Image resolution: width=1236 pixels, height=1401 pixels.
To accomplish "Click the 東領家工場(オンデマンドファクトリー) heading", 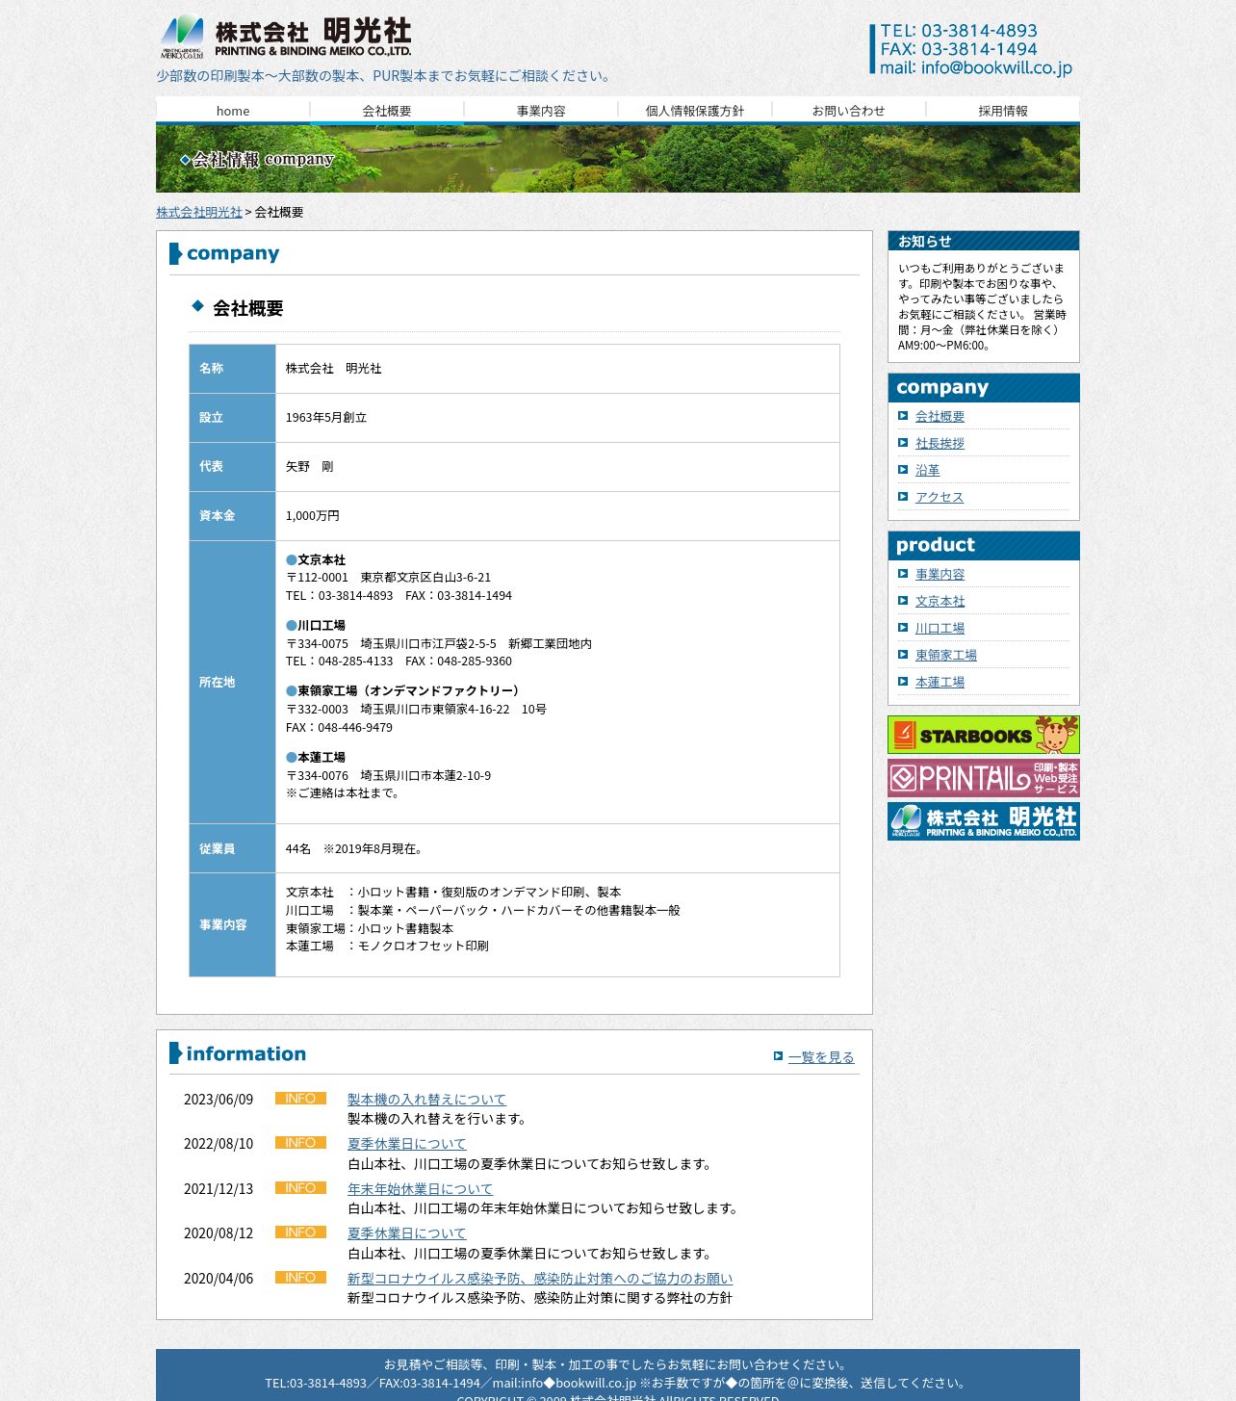I will [x=404, y=691].
